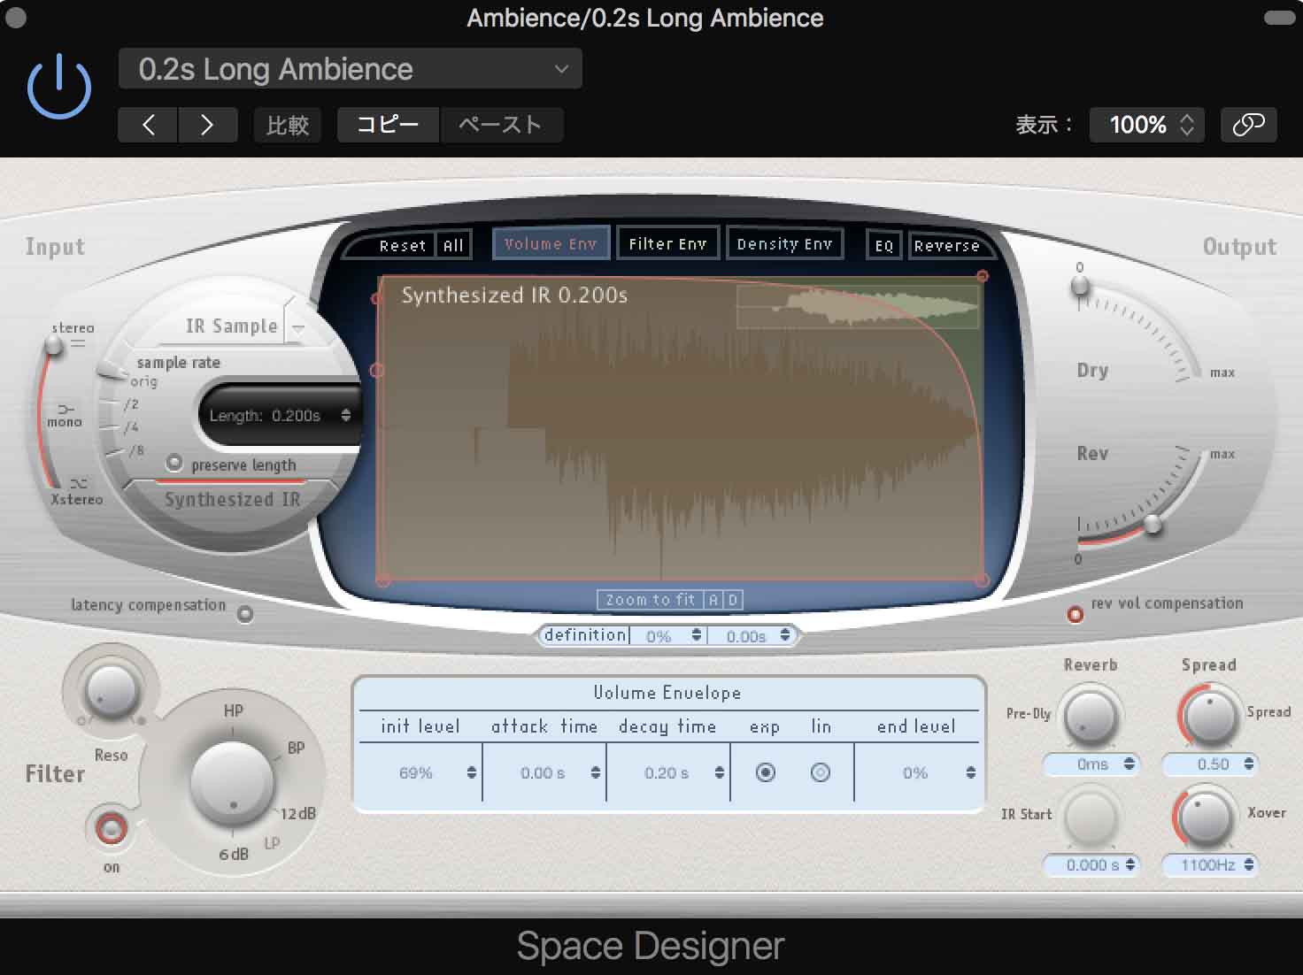Open the 0.2s Long Ambience preset menu
Viewport: 1303px width, 975px height.
351,69
